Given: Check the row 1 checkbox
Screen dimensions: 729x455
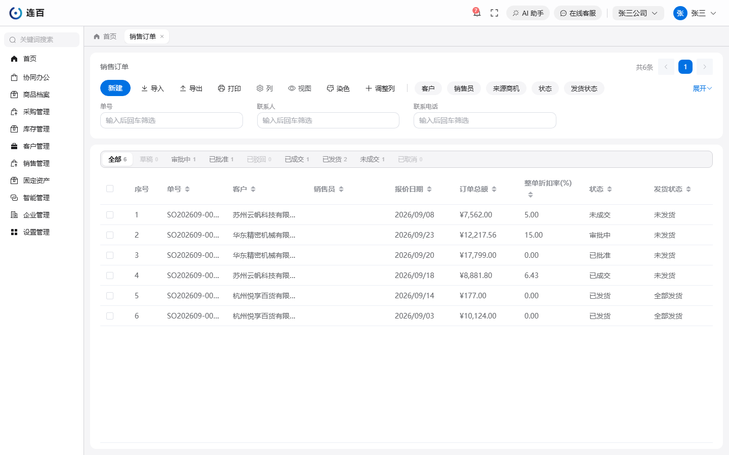Looking at the screenshot, I should (110, 215).
